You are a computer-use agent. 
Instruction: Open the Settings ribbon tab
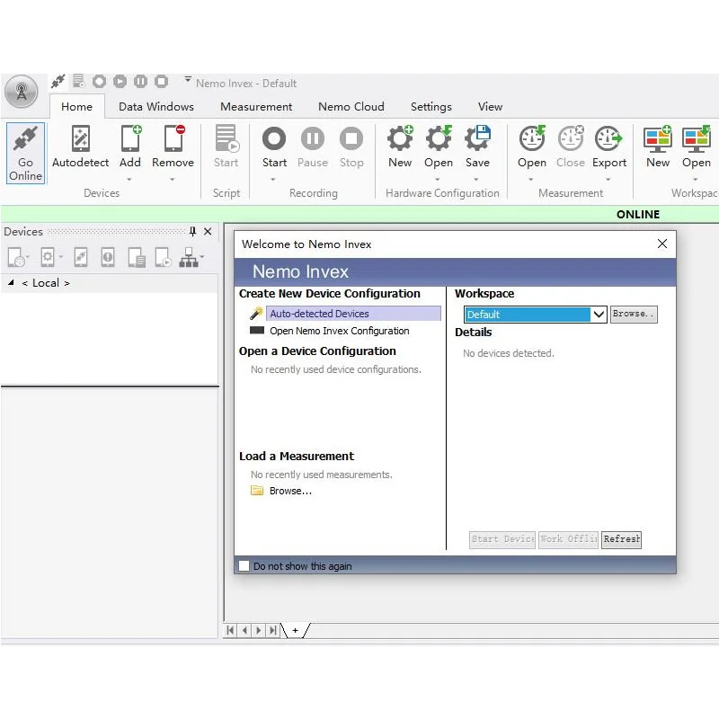[x=431, y=107]
